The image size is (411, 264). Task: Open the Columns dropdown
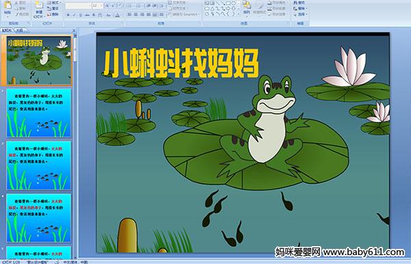click(x=162, y=14)
